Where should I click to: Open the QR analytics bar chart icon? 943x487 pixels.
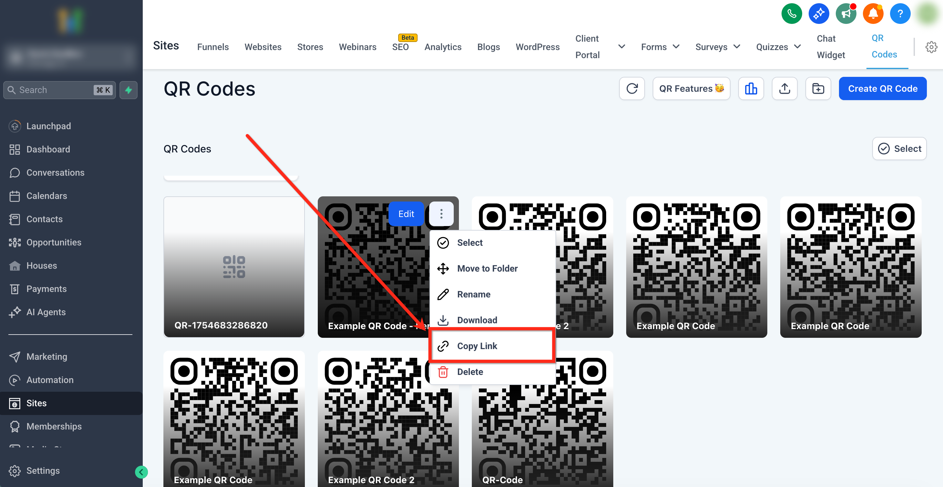751,88
